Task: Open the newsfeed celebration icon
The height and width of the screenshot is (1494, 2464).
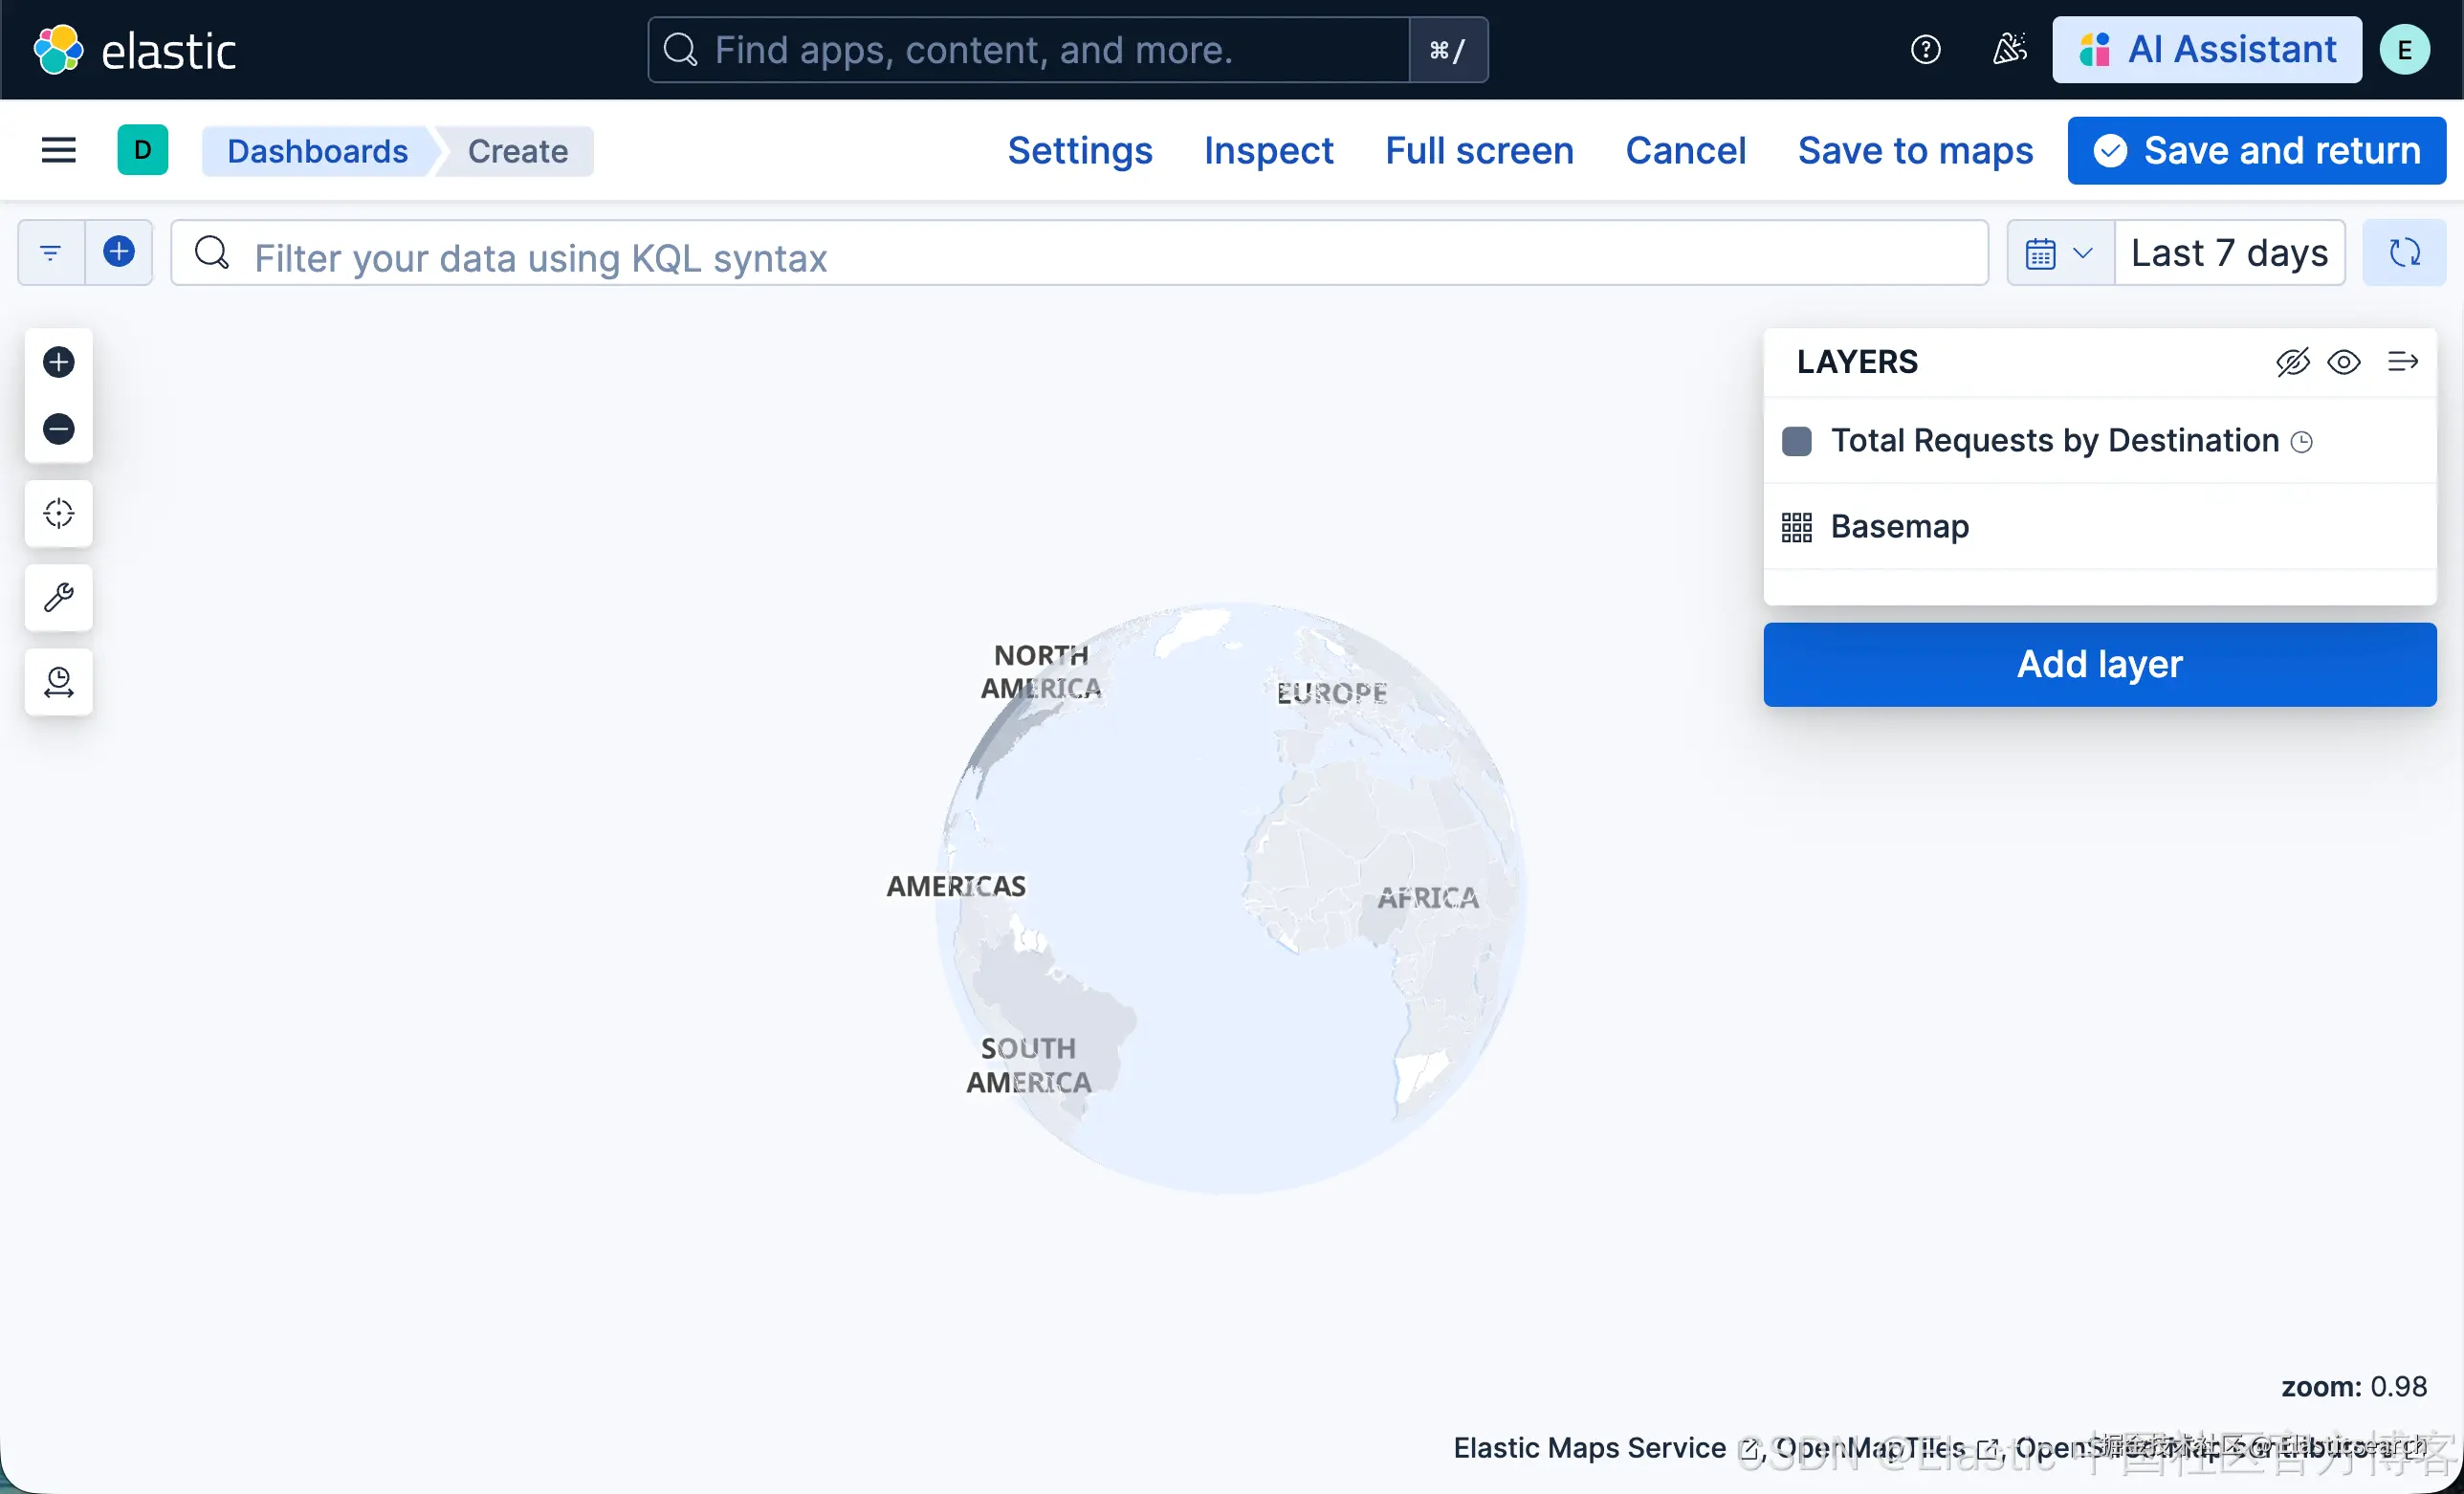Action: (2009, 50)
